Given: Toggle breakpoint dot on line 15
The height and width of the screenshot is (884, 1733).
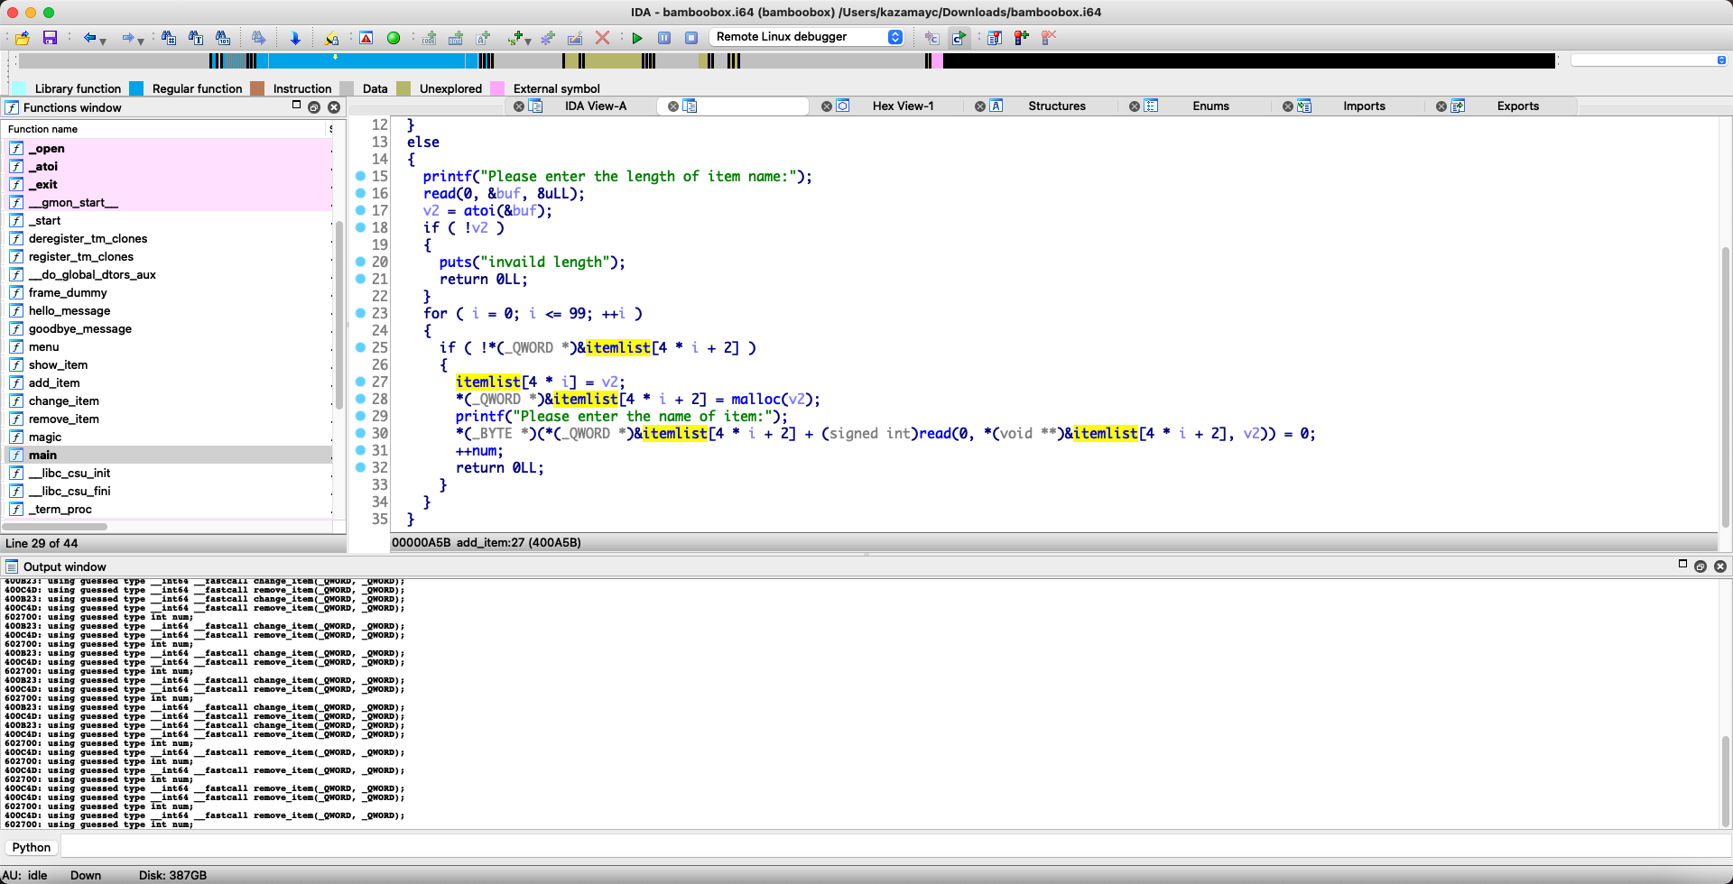Looking at the screenshot, I should (360, 176).
